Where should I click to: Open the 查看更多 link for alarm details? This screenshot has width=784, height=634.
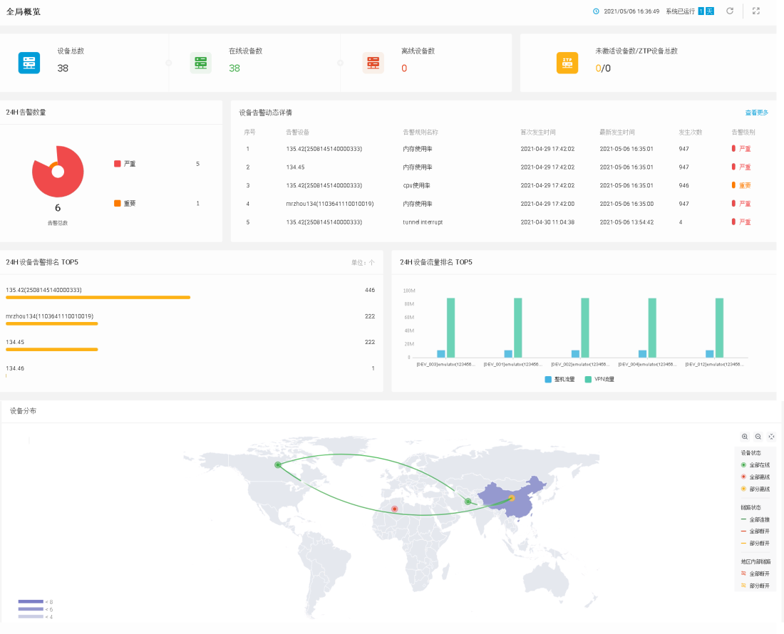756,113
